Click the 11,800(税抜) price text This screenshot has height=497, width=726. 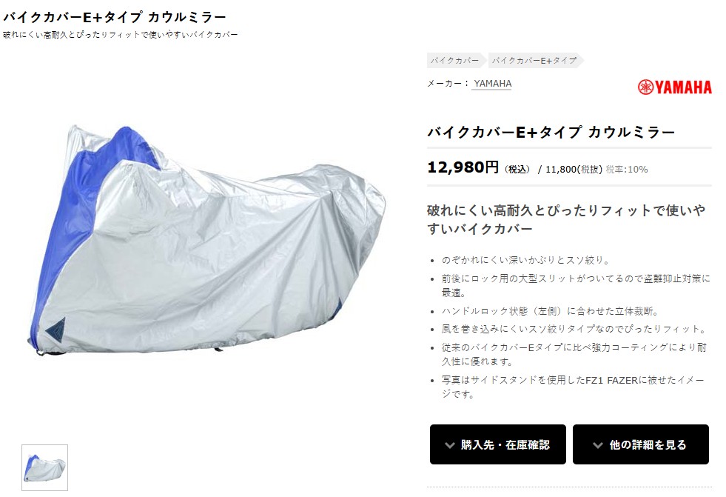[574, 170]
